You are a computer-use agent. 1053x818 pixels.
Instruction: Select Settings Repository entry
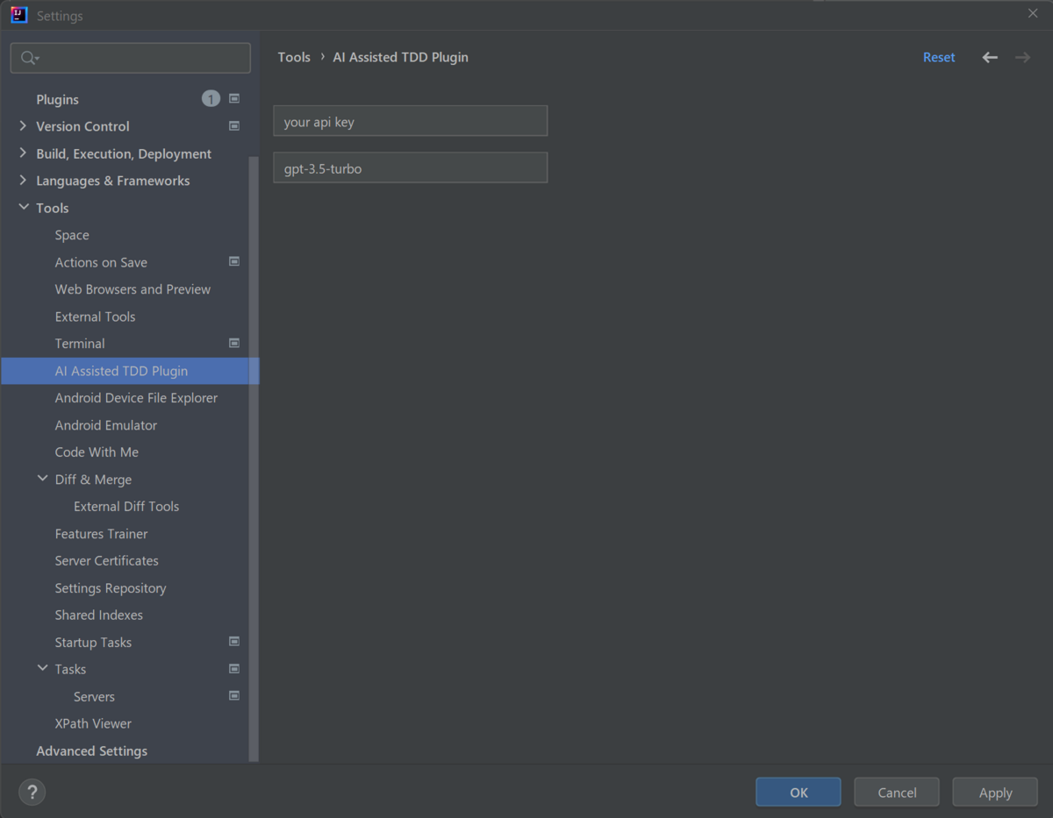(x=111, y=588)
